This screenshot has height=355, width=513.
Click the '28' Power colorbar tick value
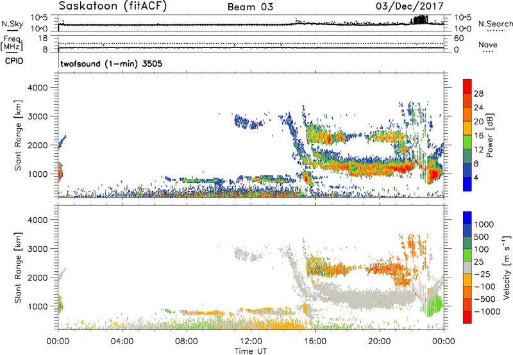[x=478, y=94]
